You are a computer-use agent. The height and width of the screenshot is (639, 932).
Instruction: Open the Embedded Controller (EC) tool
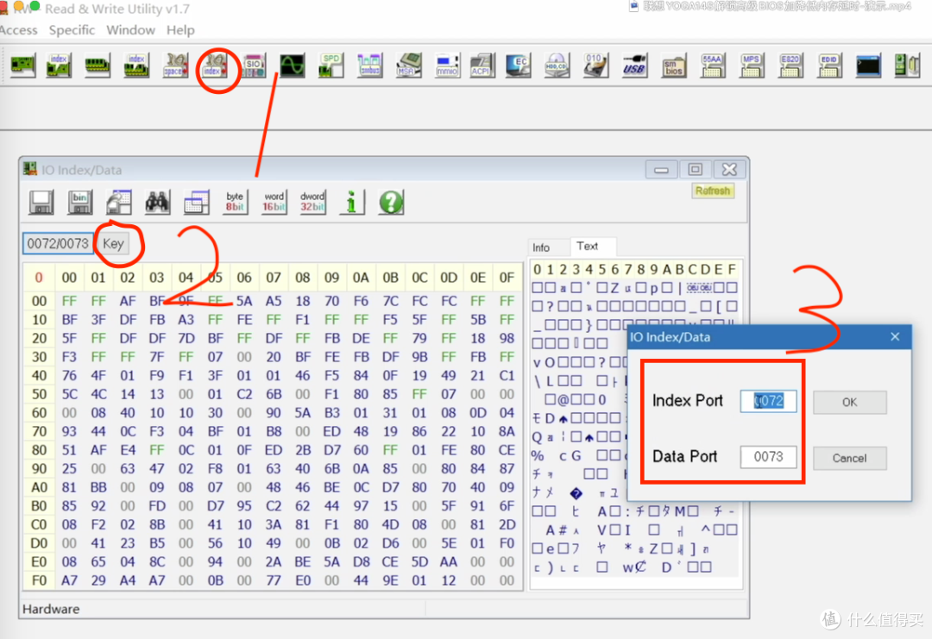(519, 66)
